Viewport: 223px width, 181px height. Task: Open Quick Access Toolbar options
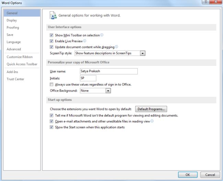point(22,64)
